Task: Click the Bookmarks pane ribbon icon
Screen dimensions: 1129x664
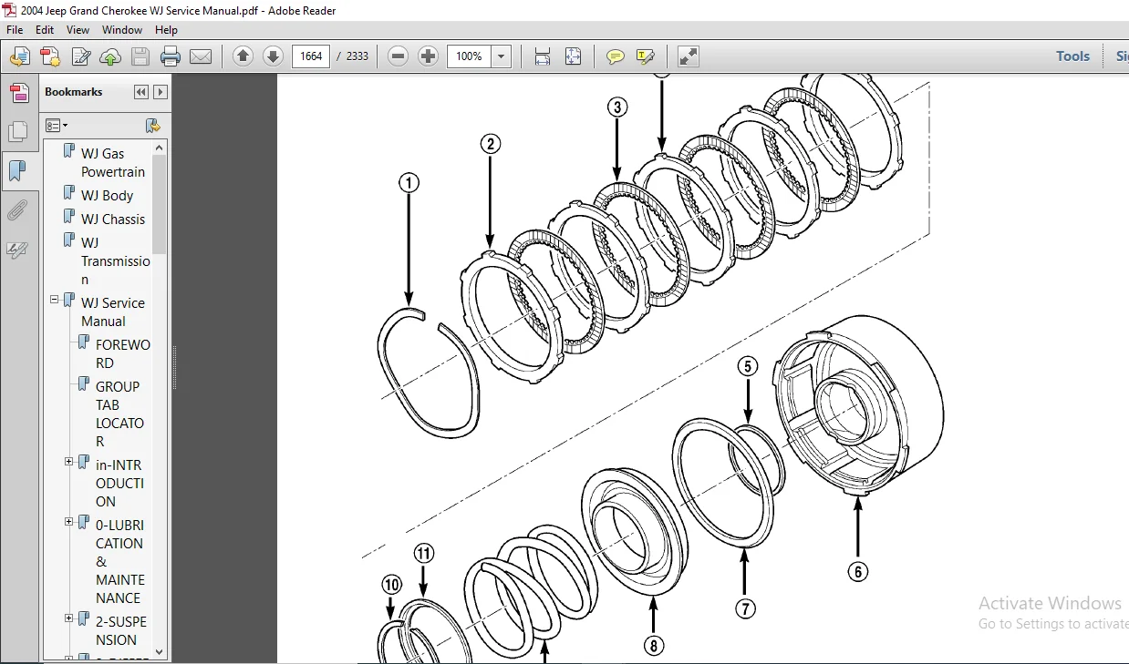Action: [17, 170]
